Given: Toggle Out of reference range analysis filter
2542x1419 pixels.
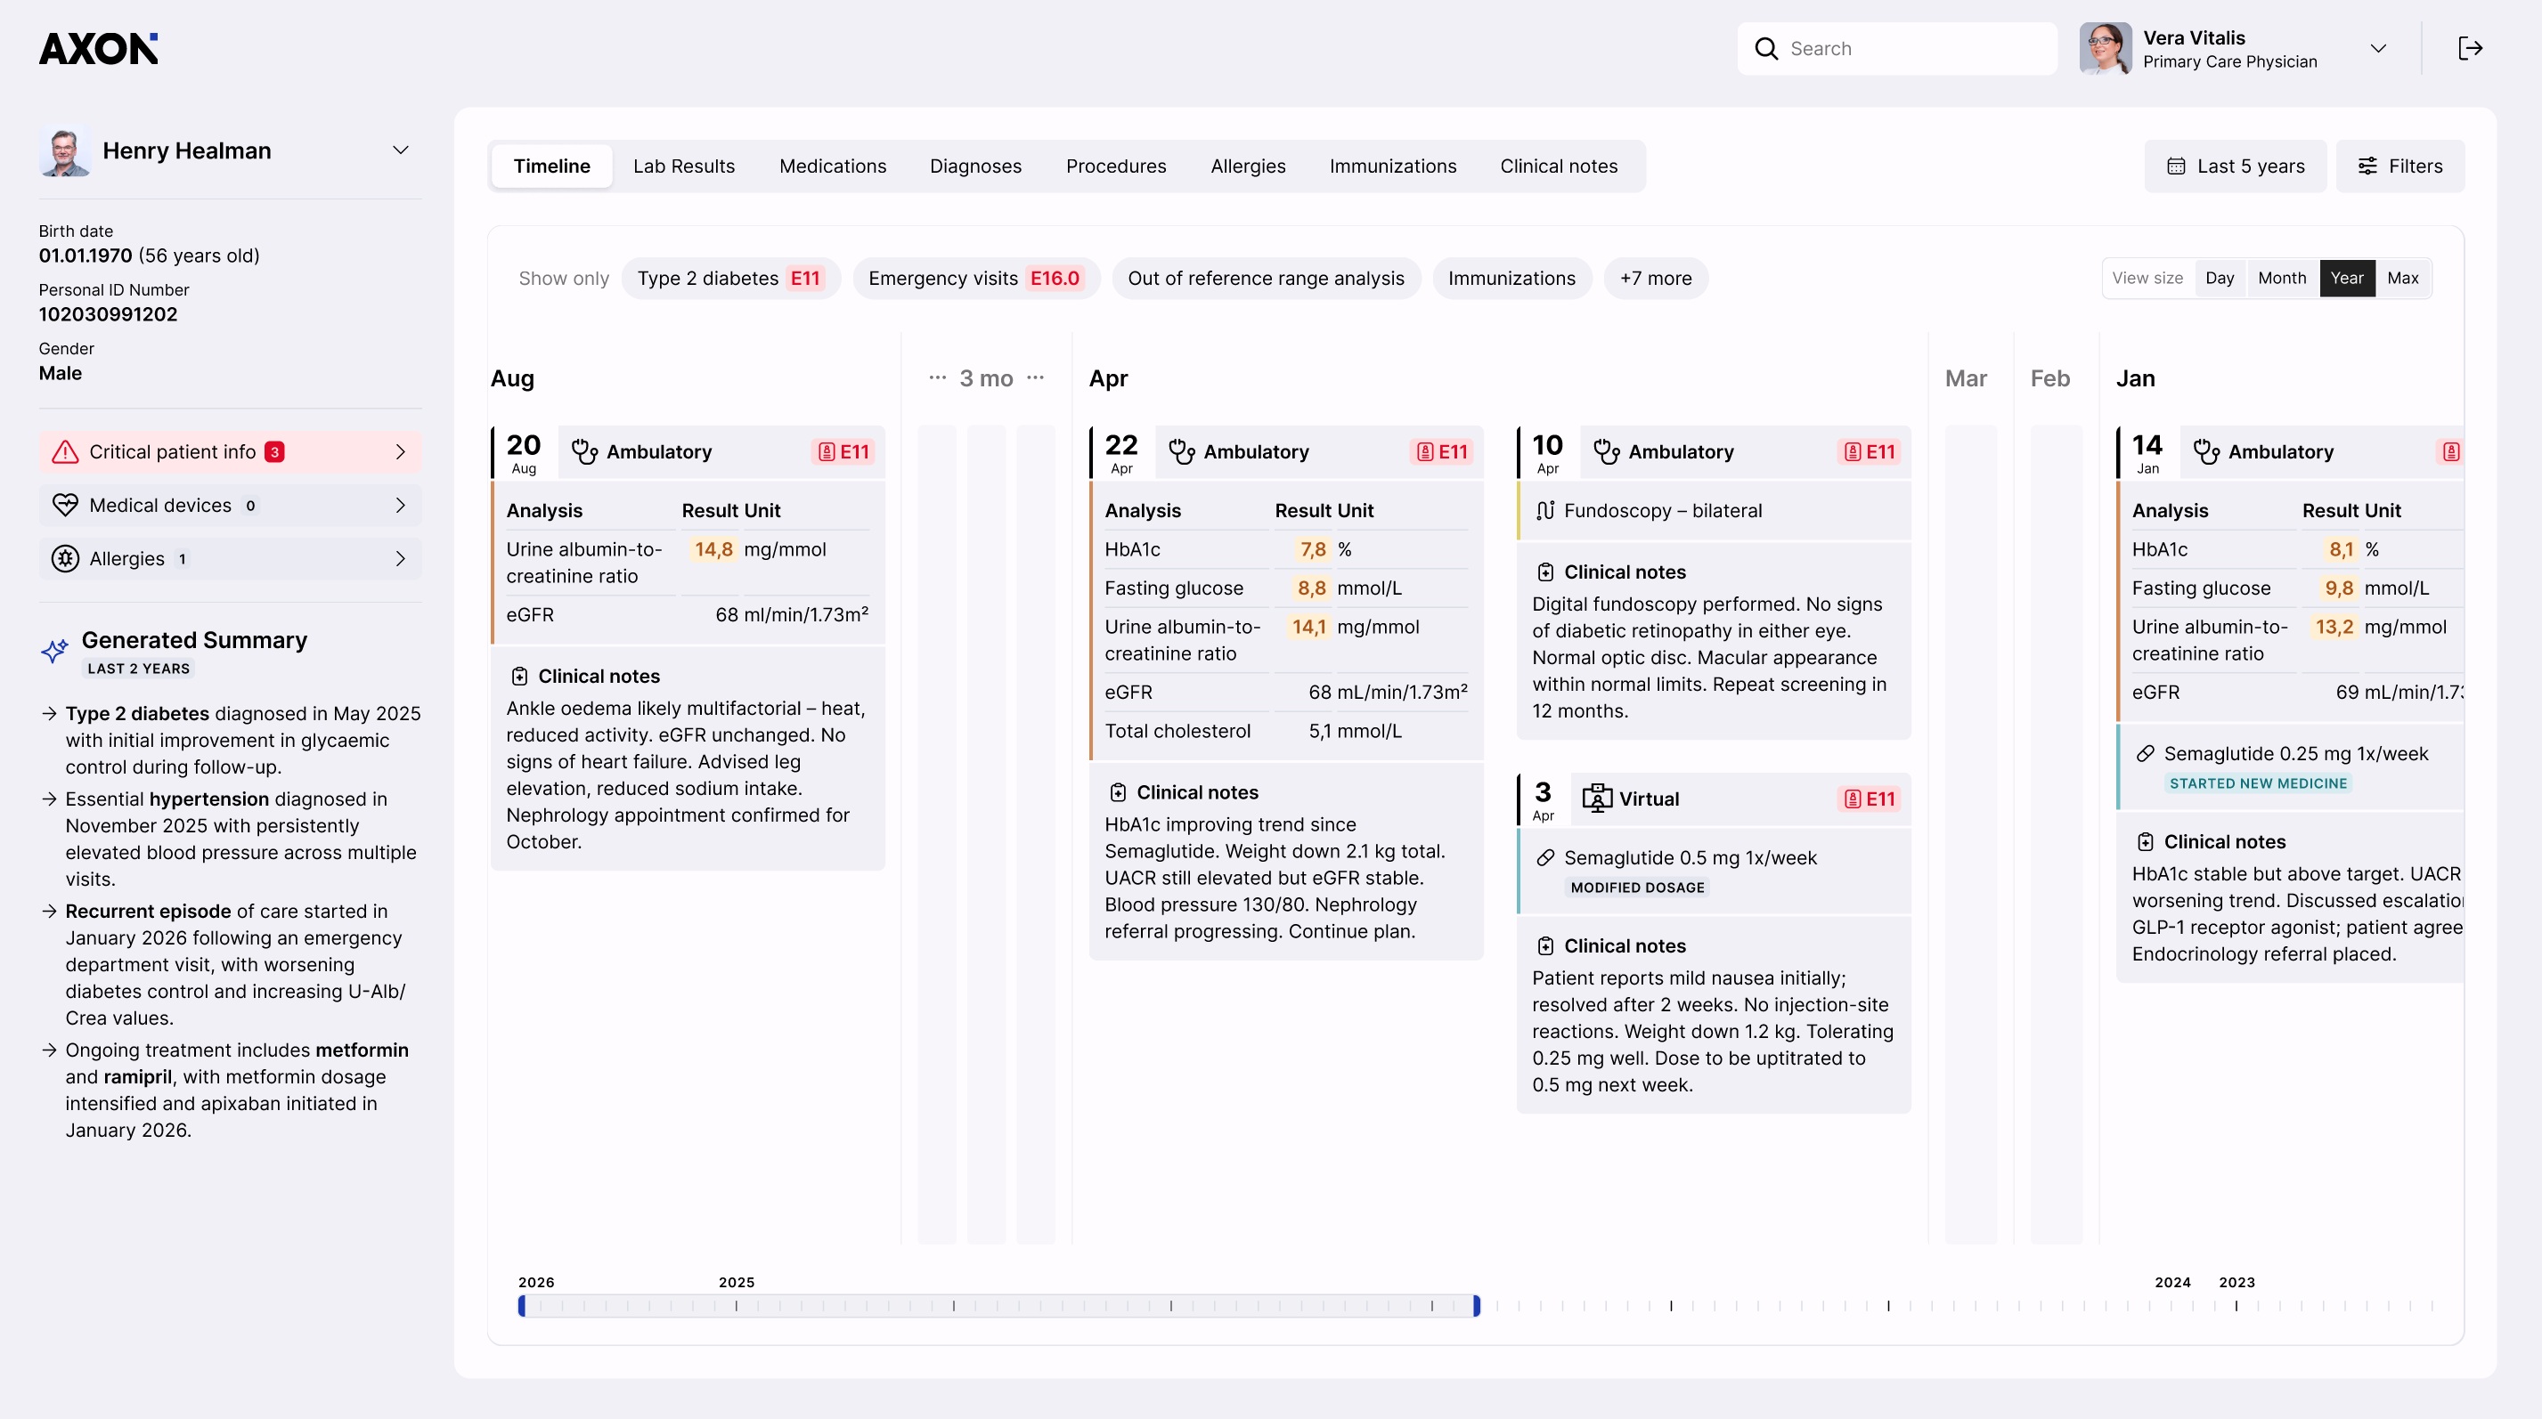Looking at the screenshot, I should click(1266, 278).
